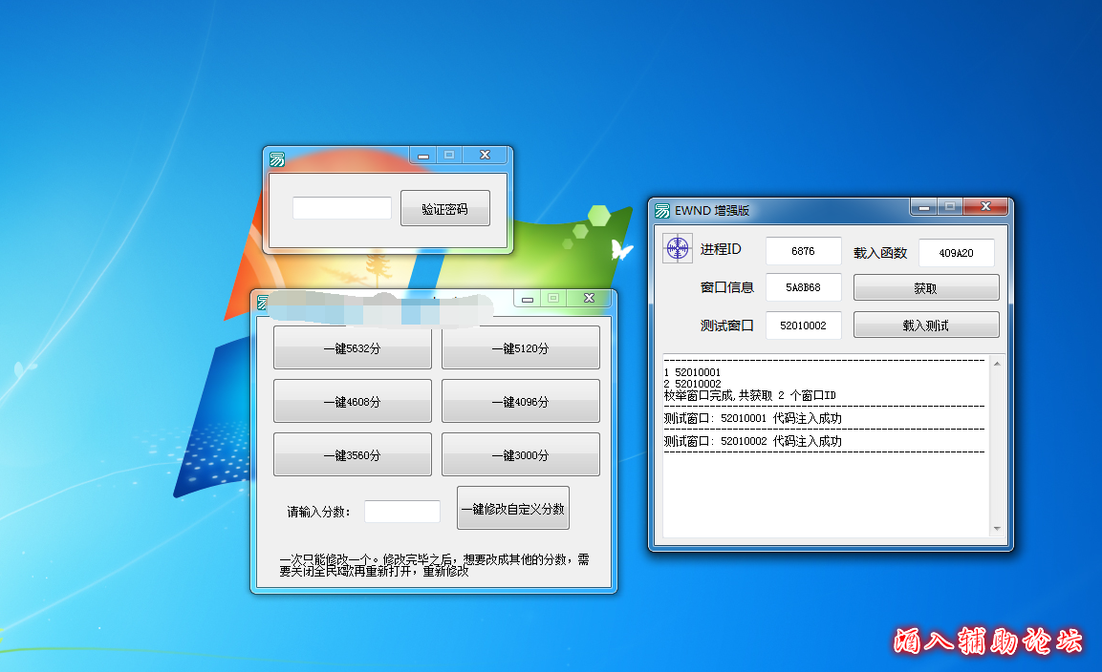
Task: Click the 请输入分数 label
Action: point(318,512)
